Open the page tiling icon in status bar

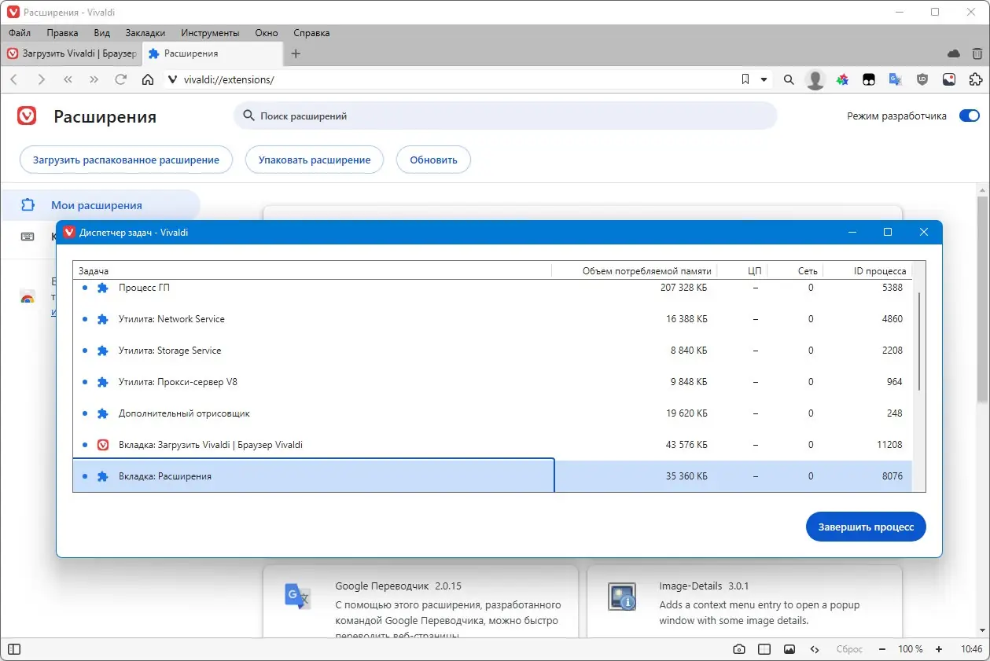point(763,649)
